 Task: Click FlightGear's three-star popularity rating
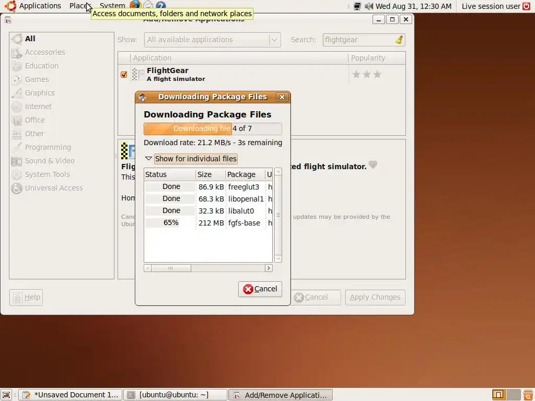pos(366,74)
